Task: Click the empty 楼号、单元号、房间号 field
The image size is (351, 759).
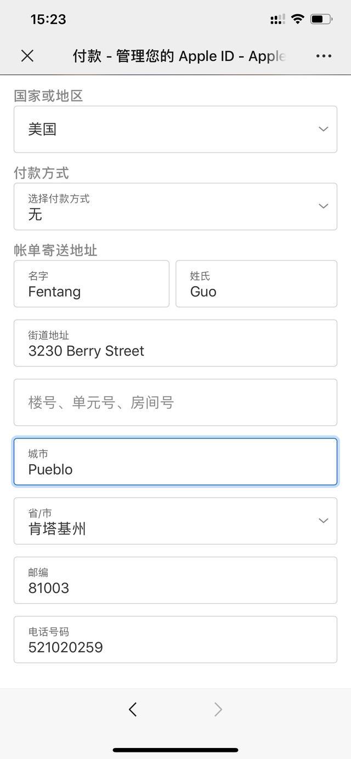Action: pyautogui.click(x=175, y=402)
